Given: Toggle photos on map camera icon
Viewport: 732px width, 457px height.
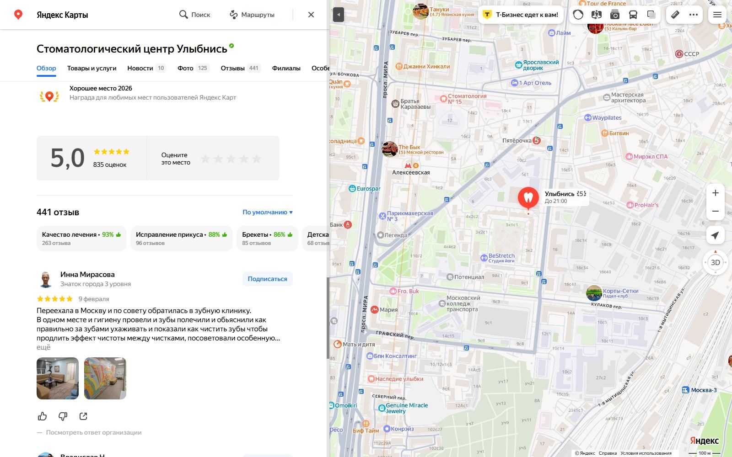Looking at the screenshot, I should [x=614, y=15].
